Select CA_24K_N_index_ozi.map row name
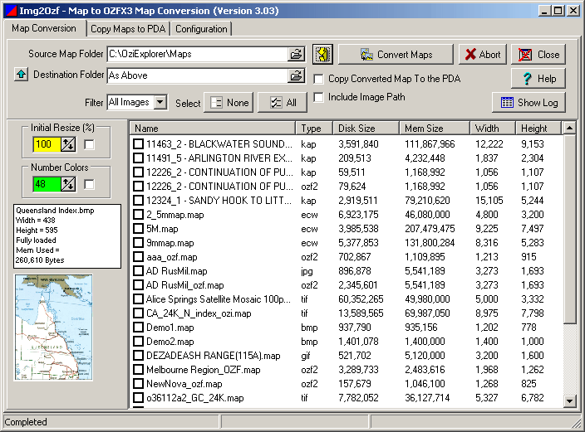This screenshot has width=585, height=432. (199, 313)
